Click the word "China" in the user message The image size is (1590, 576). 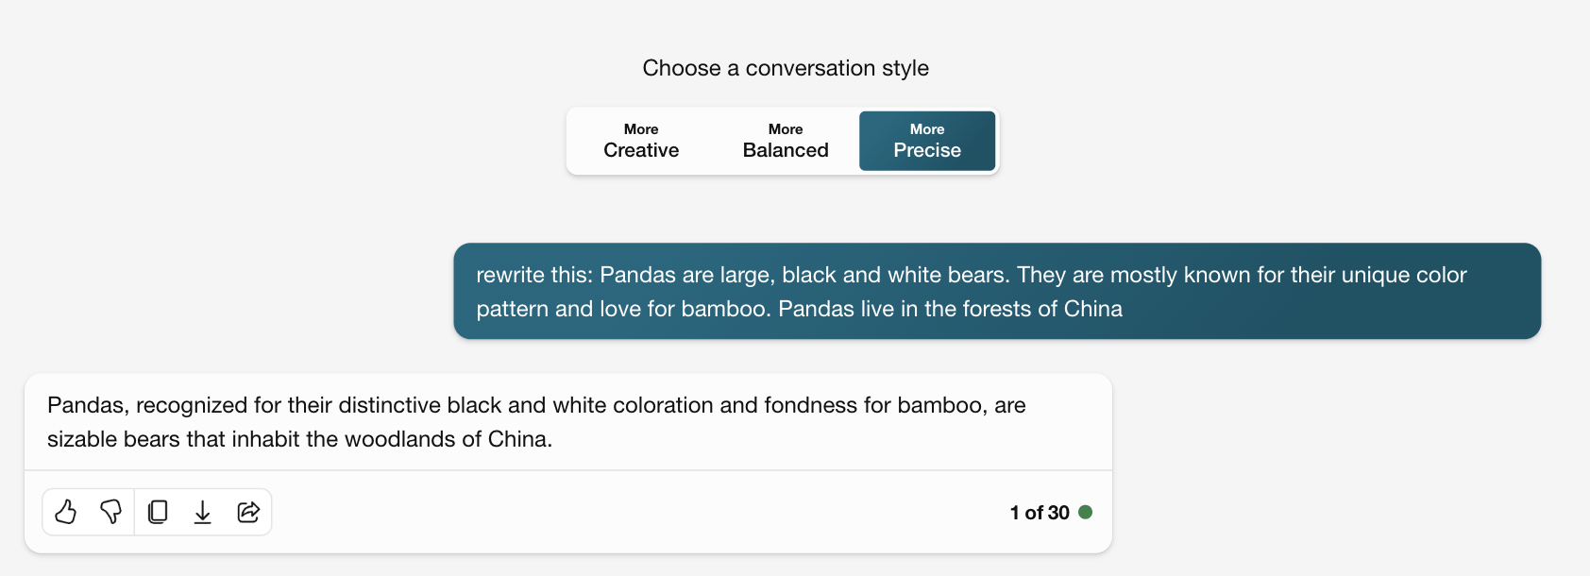pos(1092,309)
